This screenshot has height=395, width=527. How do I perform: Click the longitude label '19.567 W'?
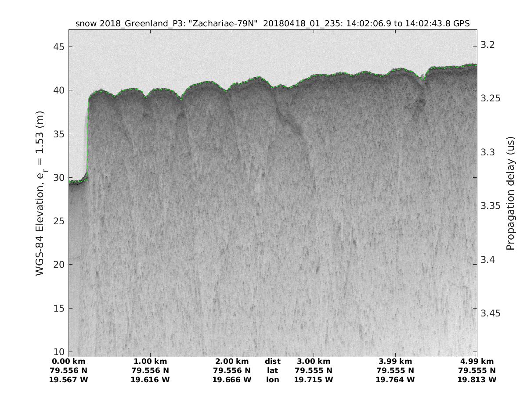[x=69, y=380]
